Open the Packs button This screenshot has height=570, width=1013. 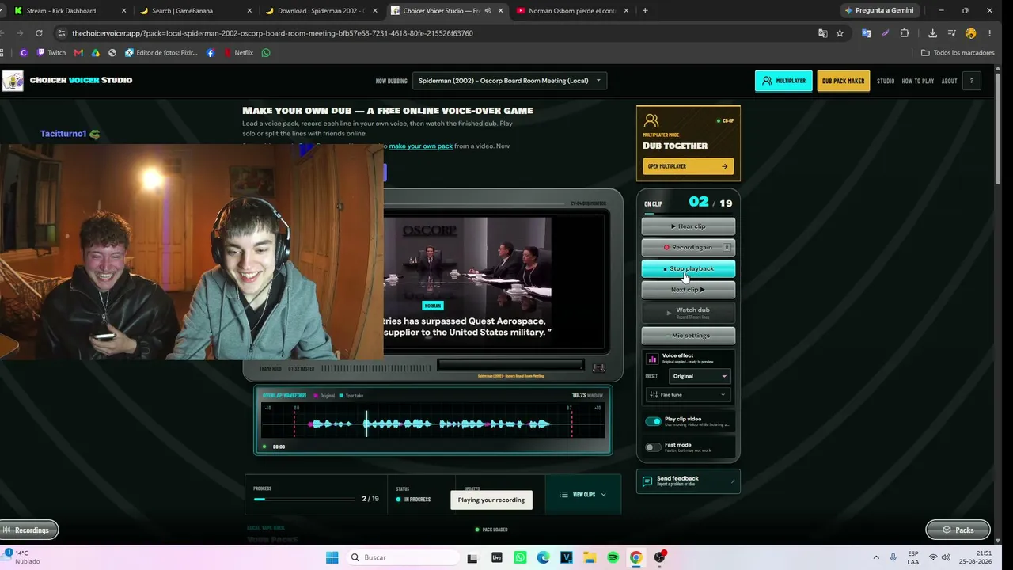(958, 530)
